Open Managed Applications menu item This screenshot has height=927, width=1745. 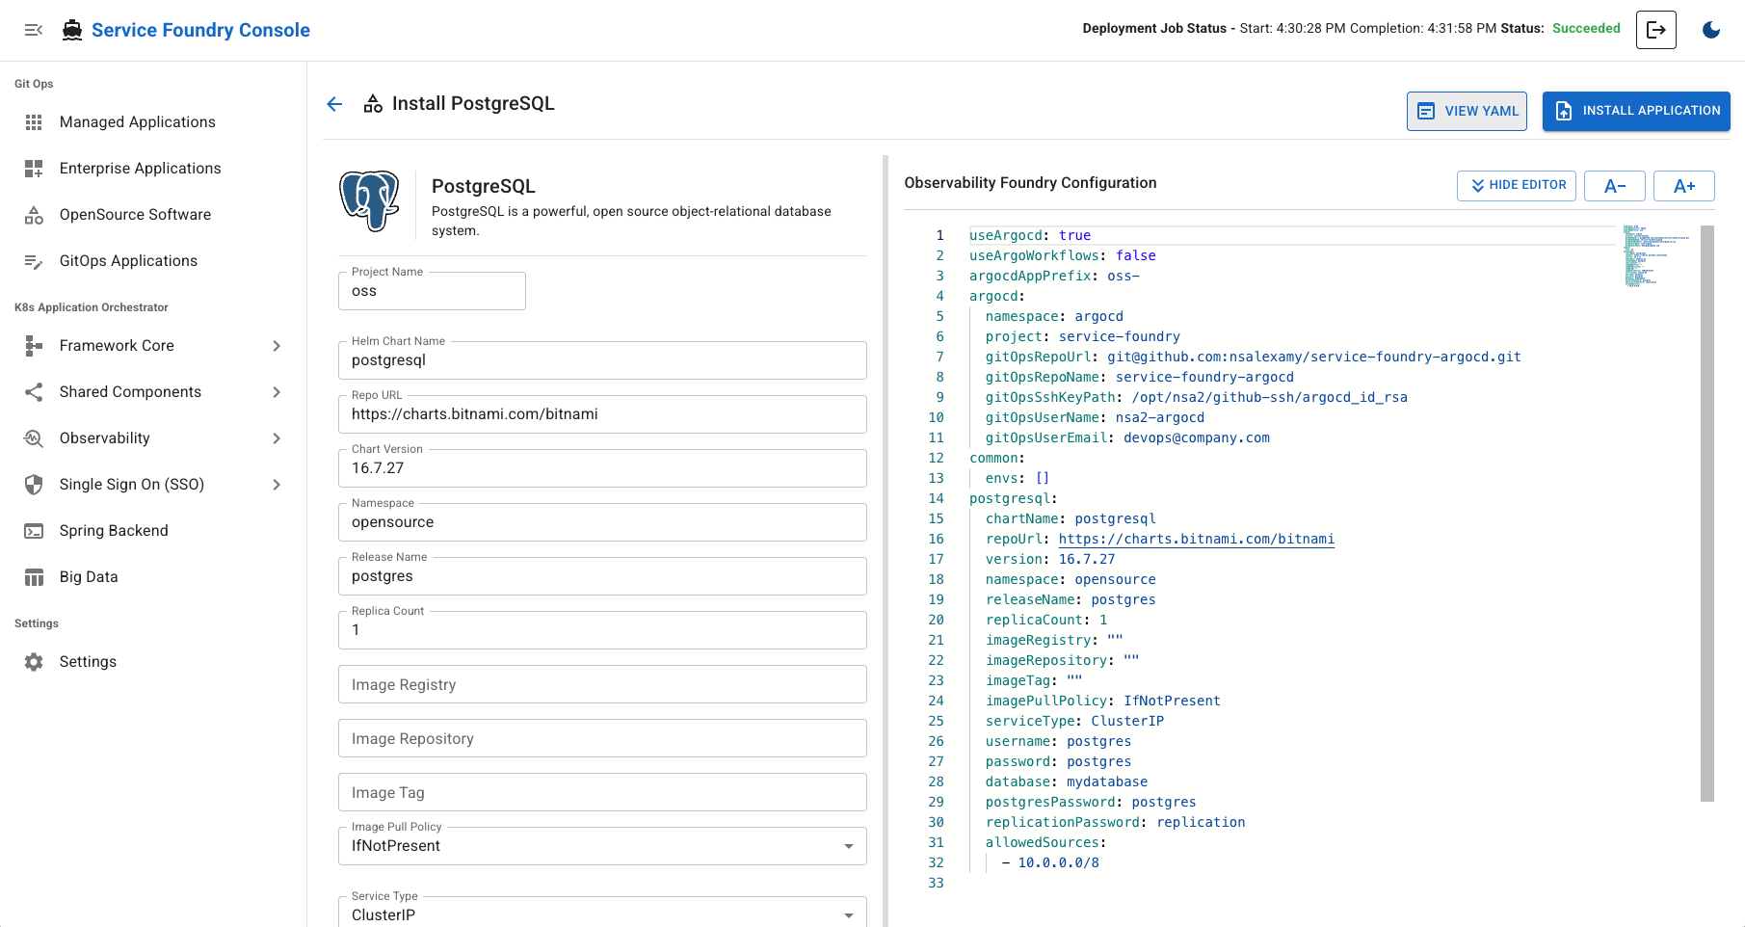153,122
